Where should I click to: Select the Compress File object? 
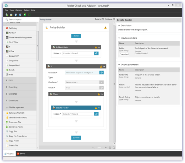(20, 122)
